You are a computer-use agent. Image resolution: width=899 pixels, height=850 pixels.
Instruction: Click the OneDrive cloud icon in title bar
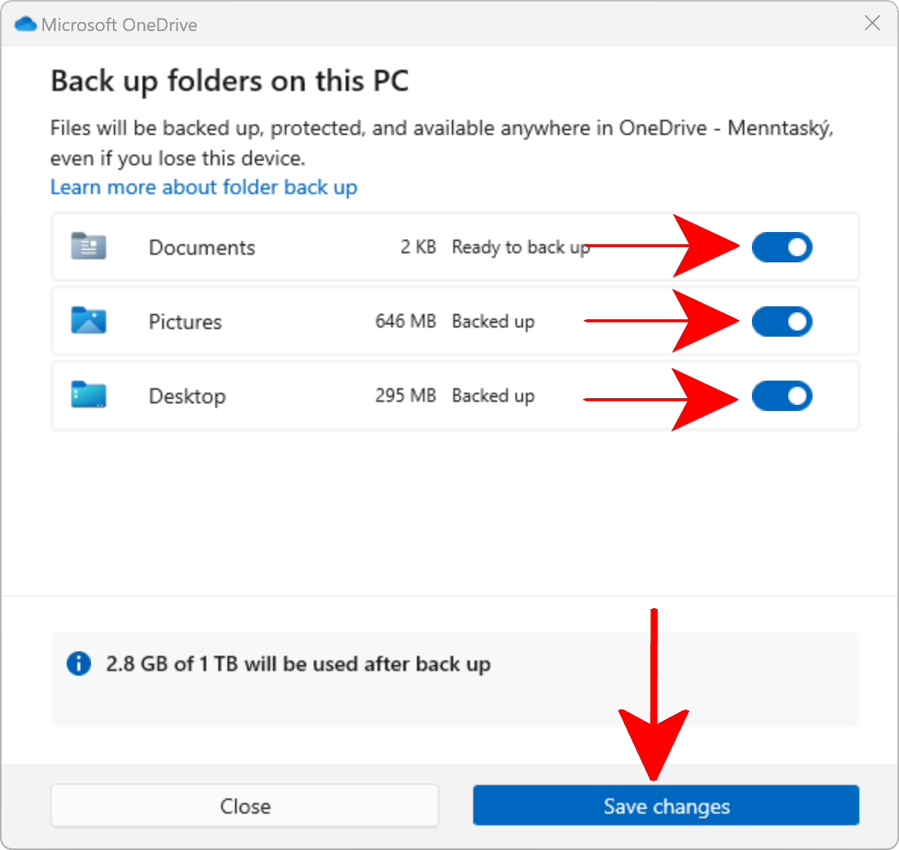25,24
